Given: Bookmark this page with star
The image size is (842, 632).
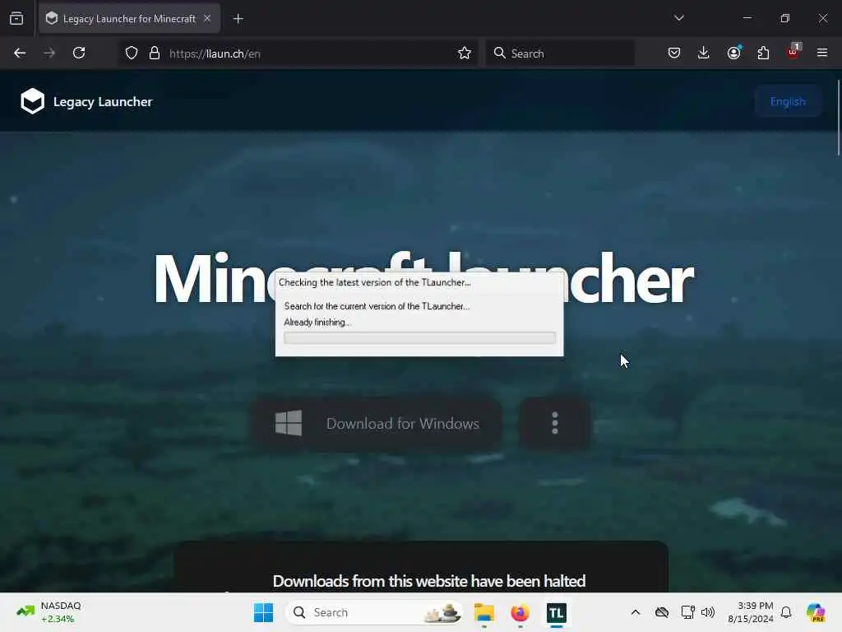Looking at the screenshot, I should 465,53.
